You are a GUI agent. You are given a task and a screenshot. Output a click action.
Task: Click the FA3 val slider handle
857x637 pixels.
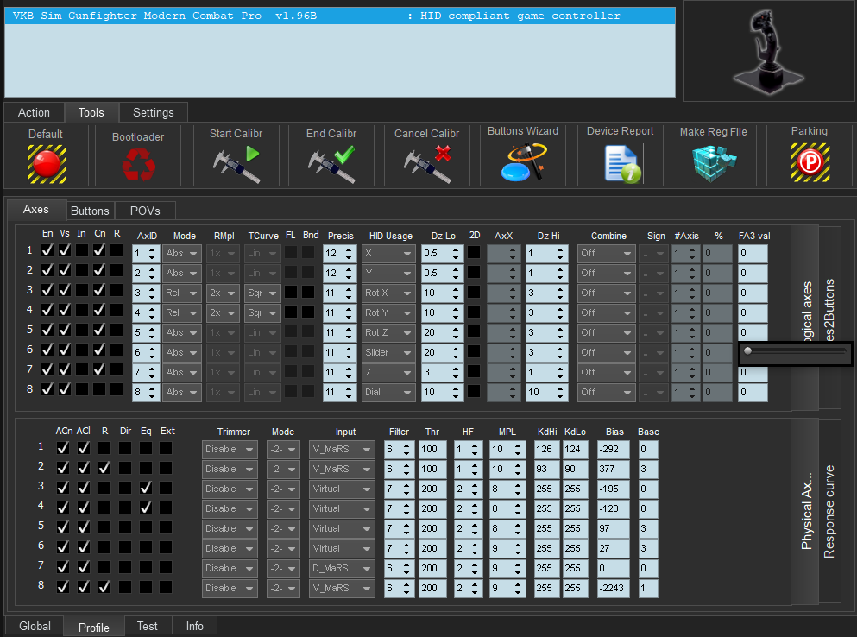tap(747, 350)
